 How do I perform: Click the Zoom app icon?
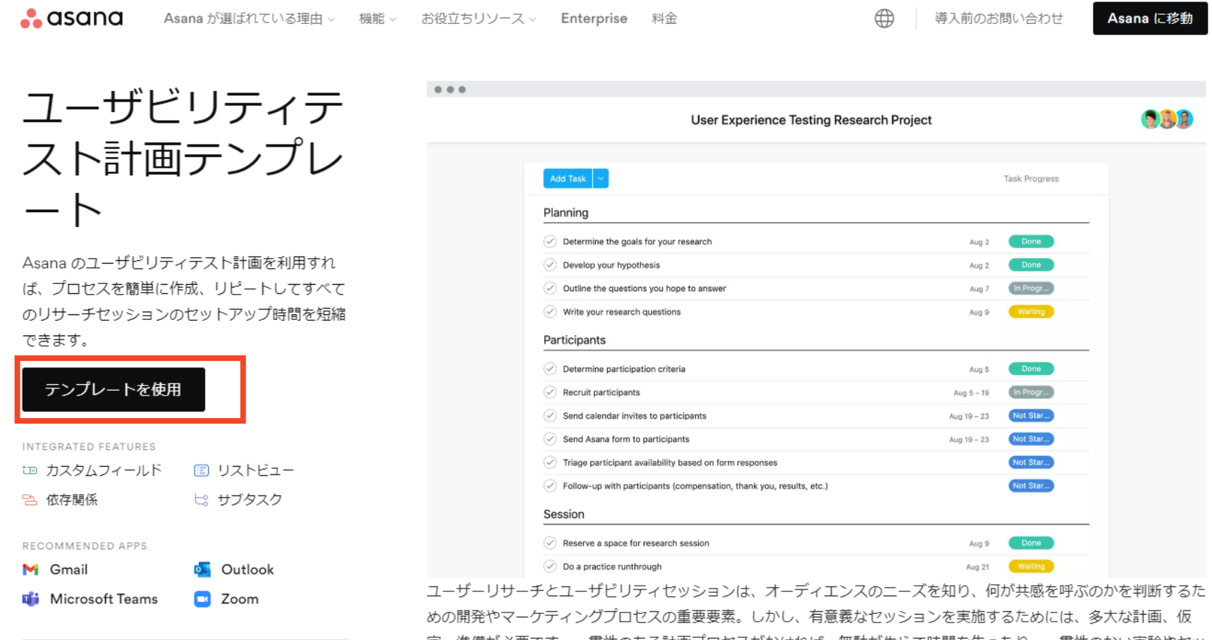tap(202, 599)
